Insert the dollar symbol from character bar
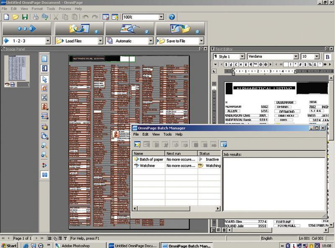 (226, 64)
